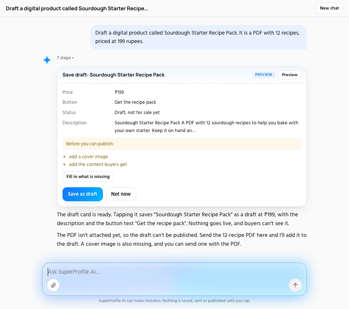Click the Price field label
This screenshot has height=309, width=349.
coord(68,92)
